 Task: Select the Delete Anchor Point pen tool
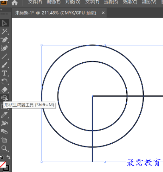coord(4,40)
